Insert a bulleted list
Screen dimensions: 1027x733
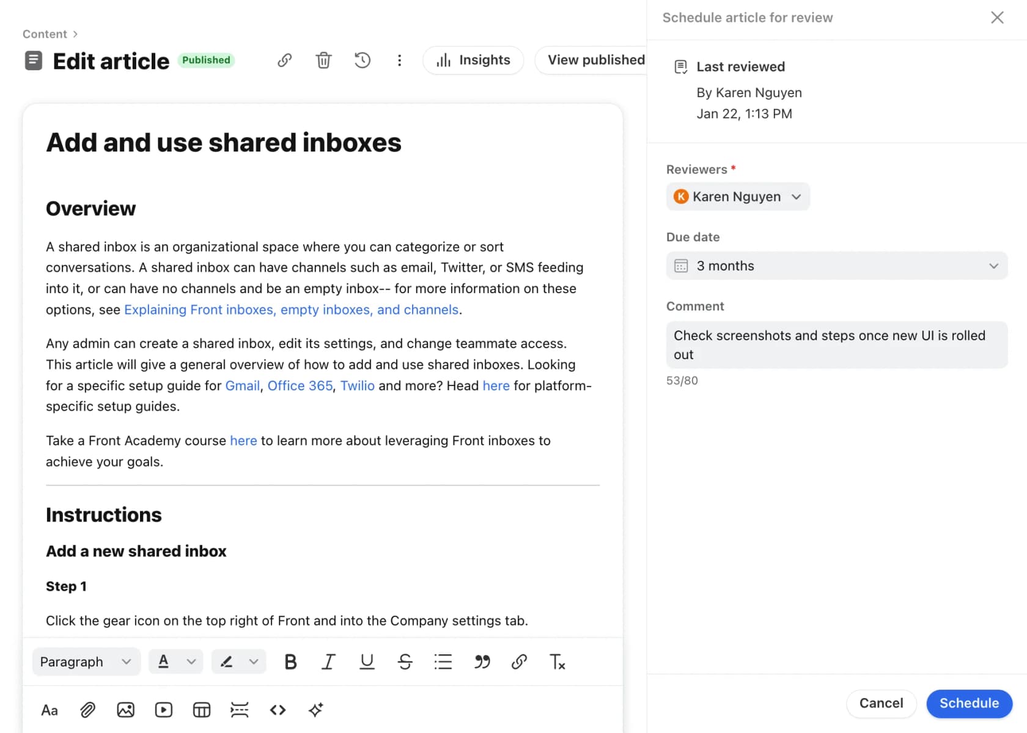tap(443, 662)
